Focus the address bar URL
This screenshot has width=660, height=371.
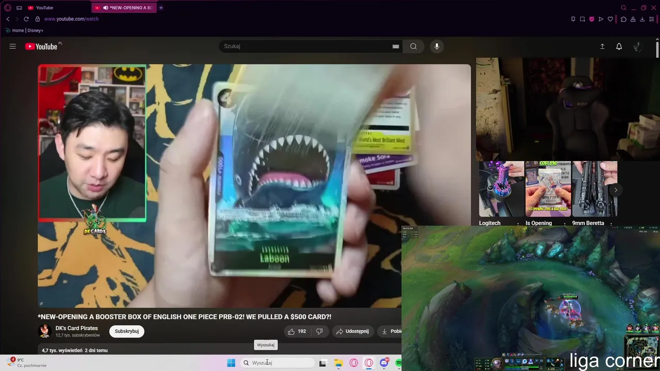click(x=71, y=19)
